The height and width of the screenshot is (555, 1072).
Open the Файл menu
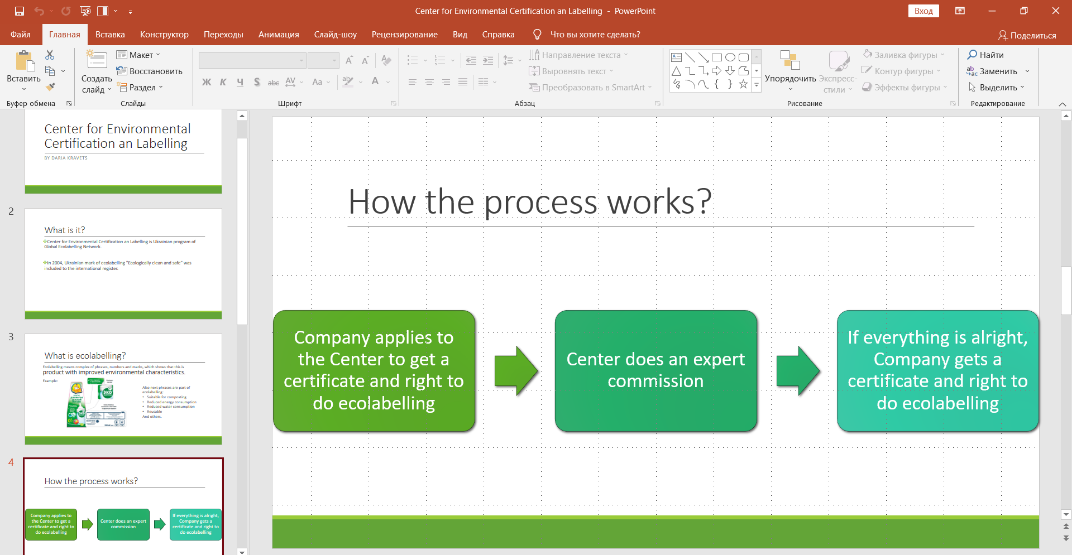pyautogui.click(x=21, y=35)
